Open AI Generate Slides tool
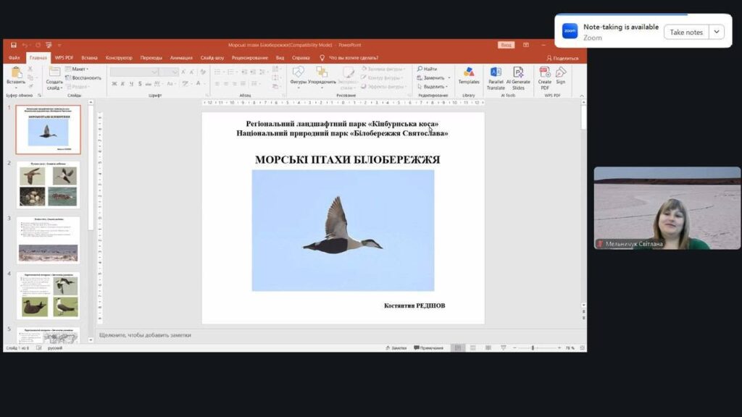The width and height of the screenshot is (742, 417). point(518,78)
